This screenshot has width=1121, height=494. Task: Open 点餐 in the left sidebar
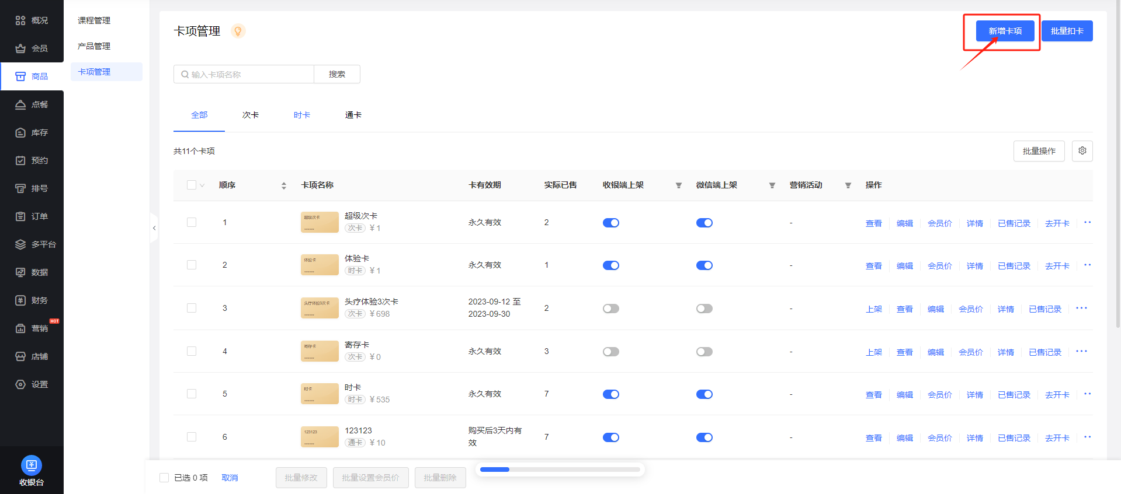pos(32,104)
